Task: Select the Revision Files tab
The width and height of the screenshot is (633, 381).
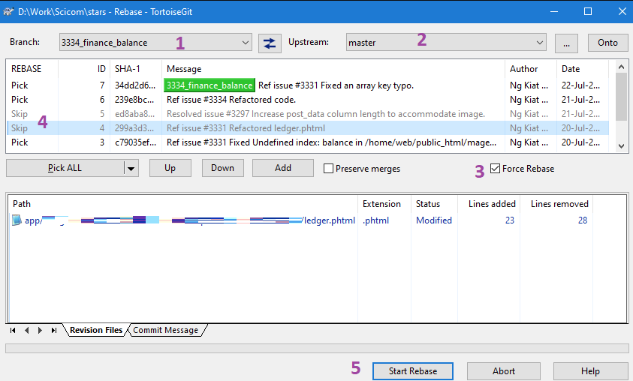Action: click(x=95, y=330)
